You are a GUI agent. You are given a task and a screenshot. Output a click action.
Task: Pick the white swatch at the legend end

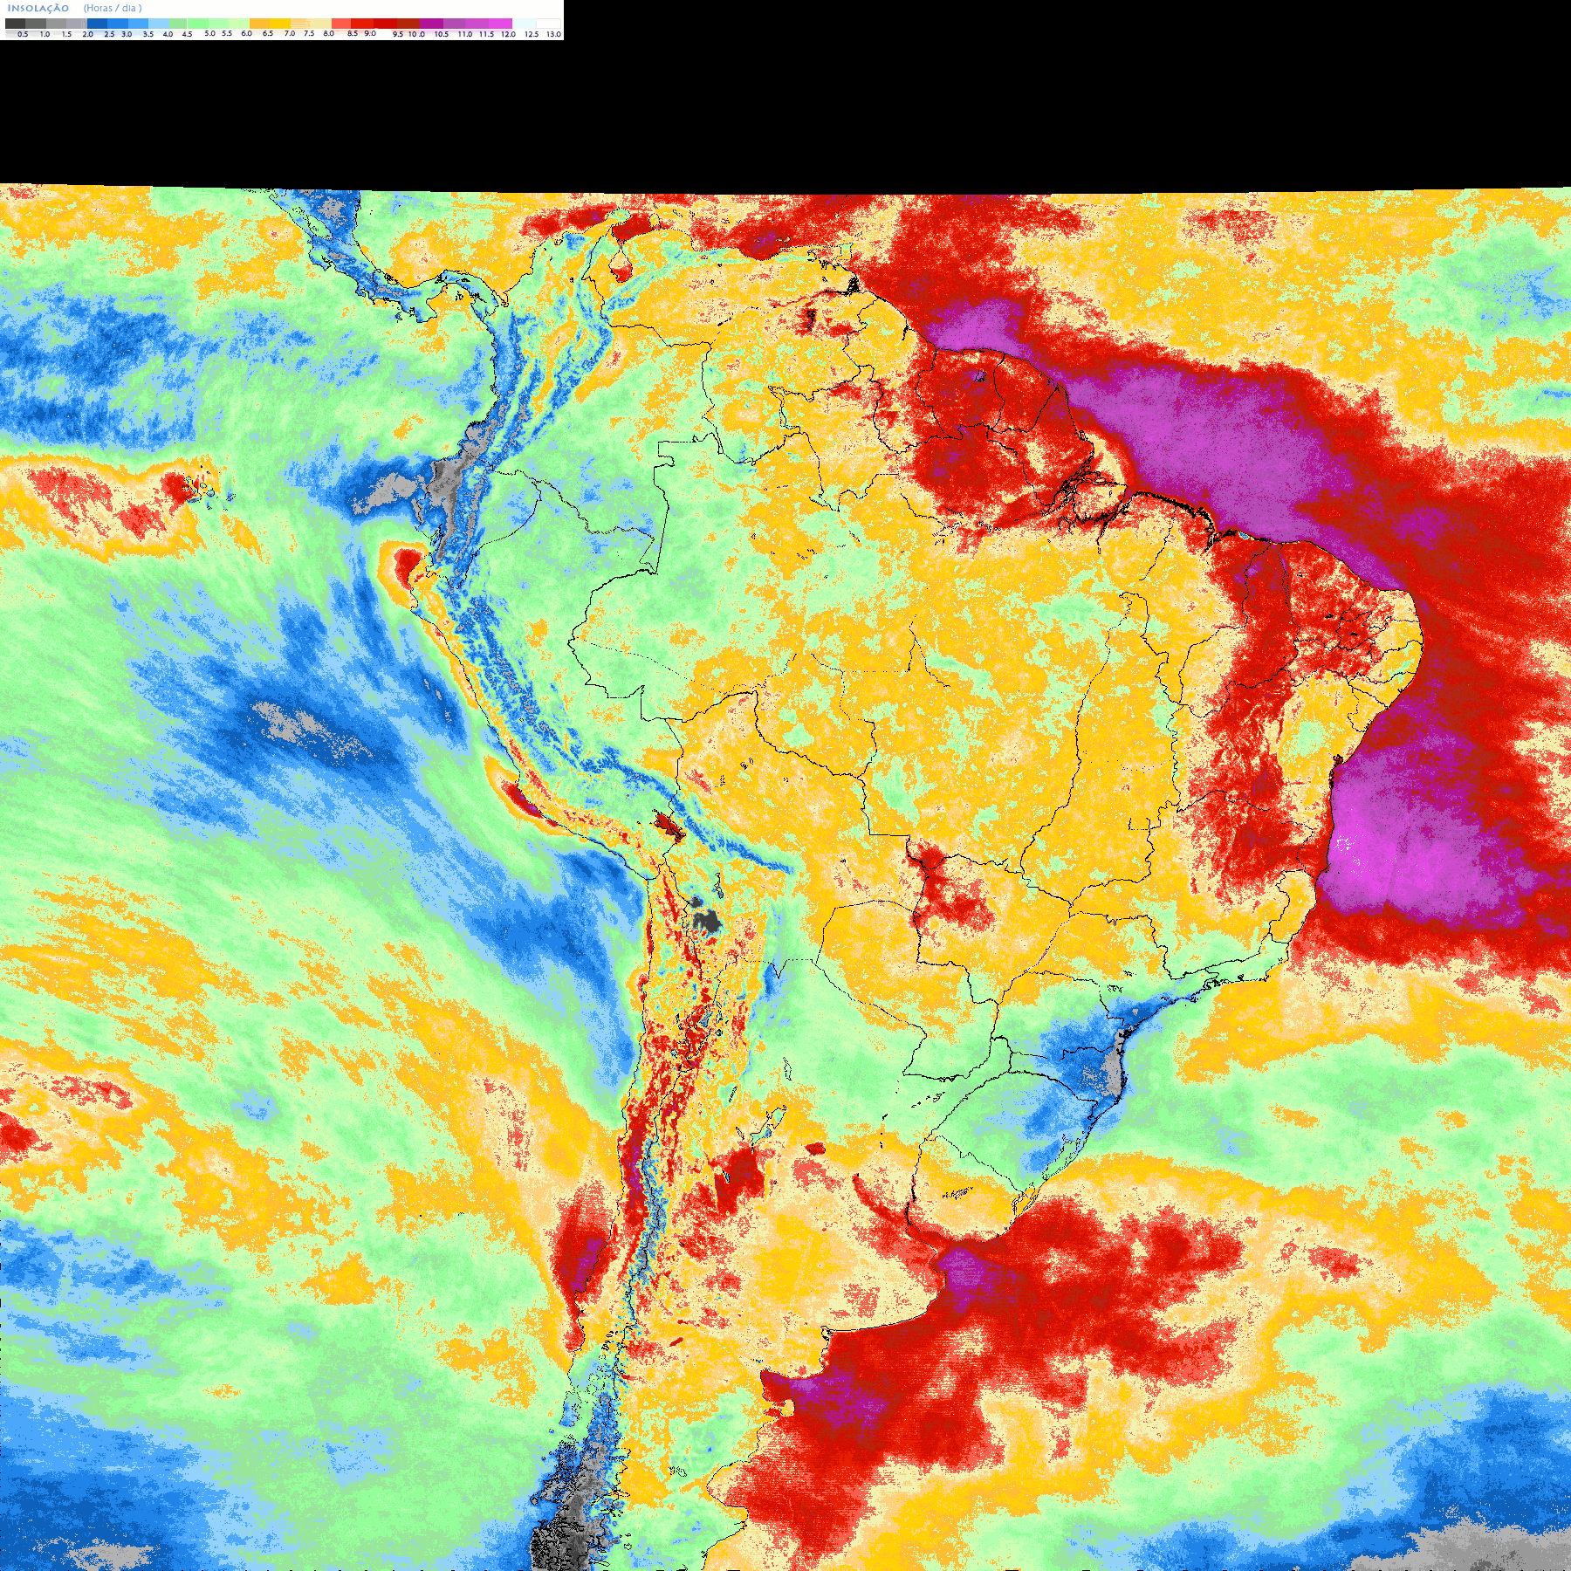coord(548,24)
